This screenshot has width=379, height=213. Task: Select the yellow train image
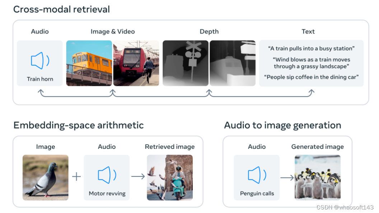pyautogui.click(x=89, y=63)
